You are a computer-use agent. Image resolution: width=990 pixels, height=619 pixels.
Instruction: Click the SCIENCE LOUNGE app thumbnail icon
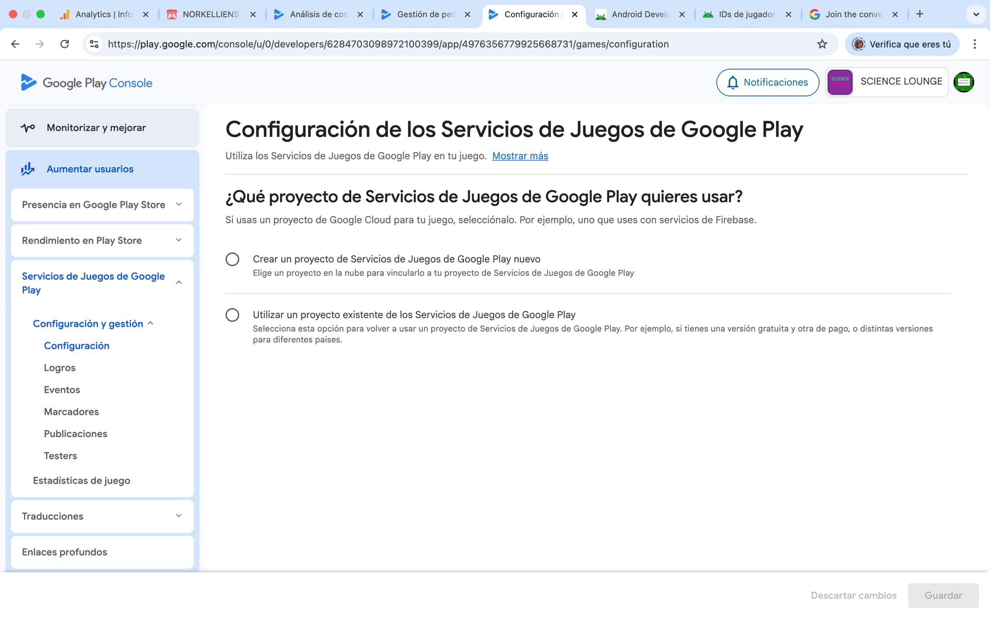point(839,82)
